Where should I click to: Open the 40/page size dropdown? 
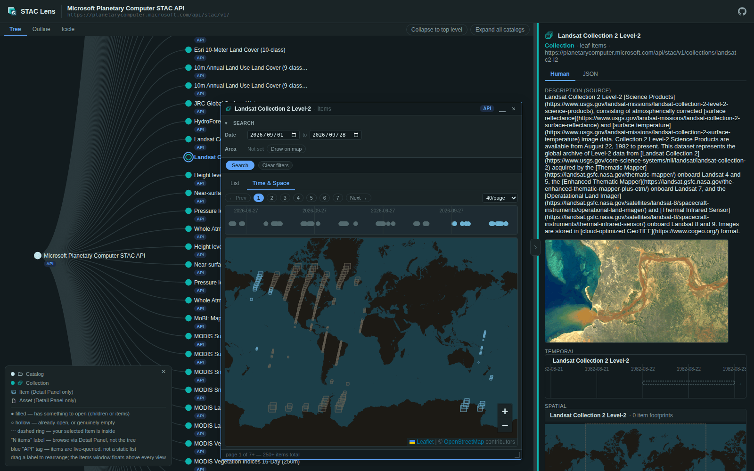500,198
